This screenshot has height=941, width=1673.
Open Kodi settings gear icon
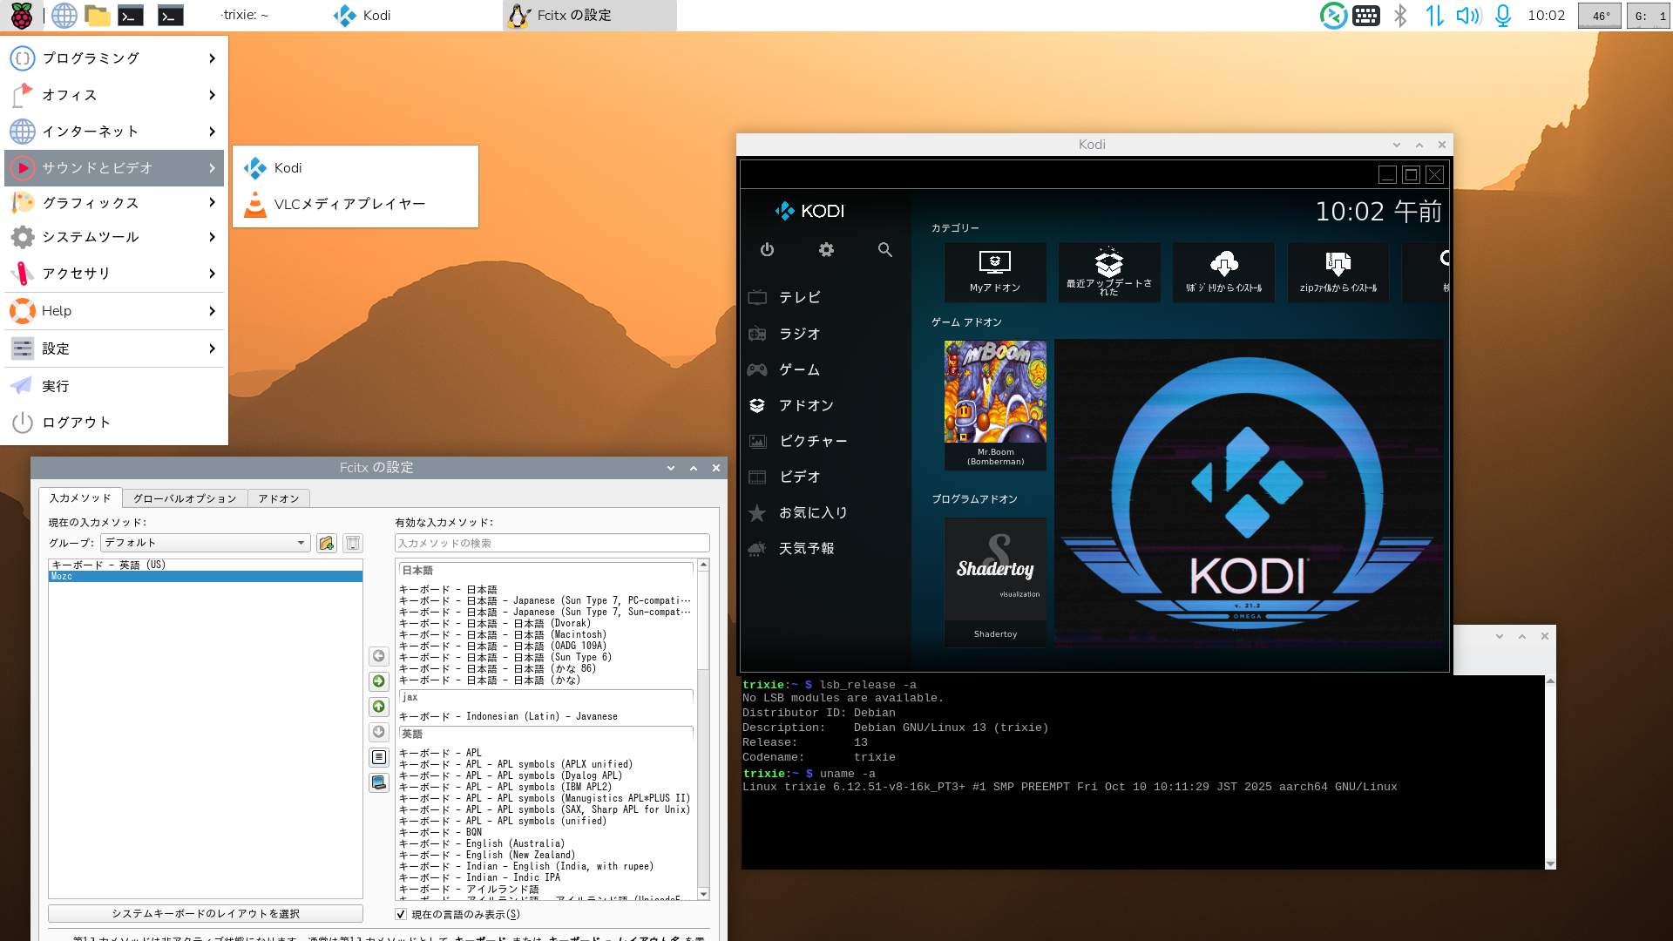826,250
